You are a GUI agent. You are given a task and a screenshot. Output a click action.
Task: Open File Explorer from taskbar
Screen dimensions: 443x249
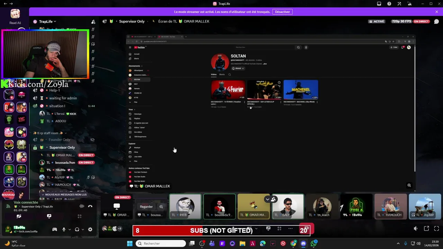[x=242, y=243]
